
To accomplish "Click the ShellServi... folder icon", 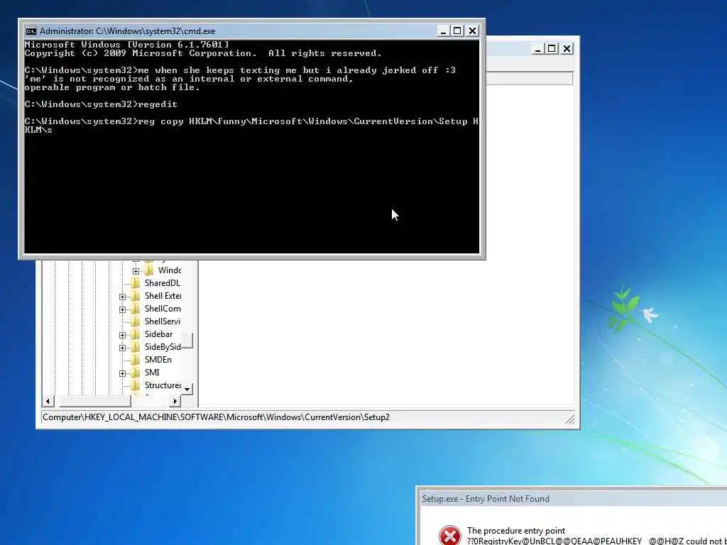I will 136,321.
